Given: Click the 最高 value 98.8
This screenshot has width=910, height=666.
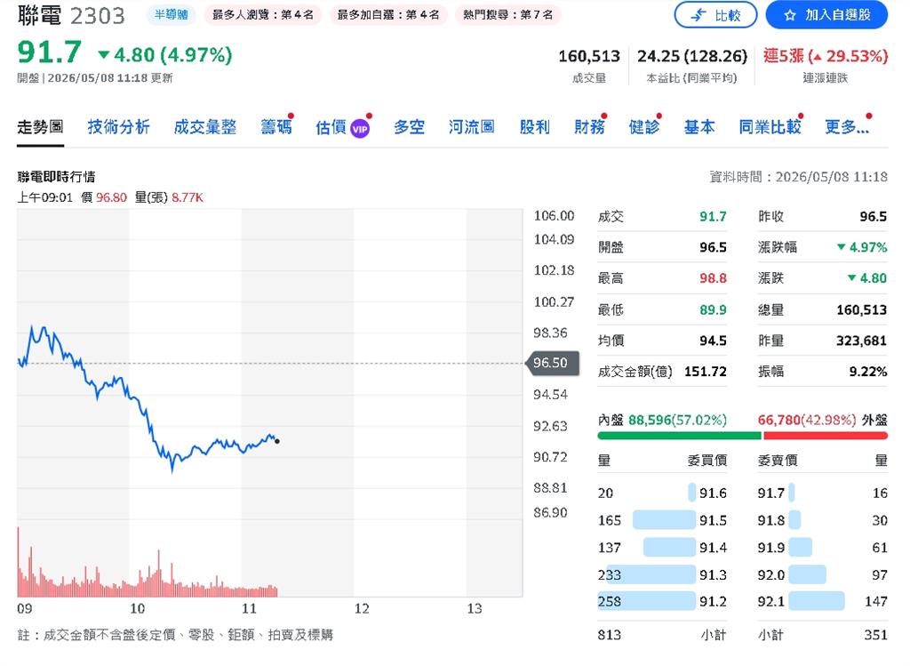Looking at the screenshot, I should click(x=713, y=278).
